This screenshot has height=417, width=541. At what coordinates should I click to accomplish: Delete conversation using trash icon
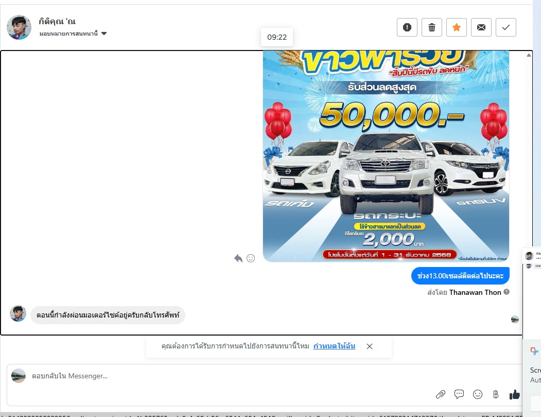(432, 27)
